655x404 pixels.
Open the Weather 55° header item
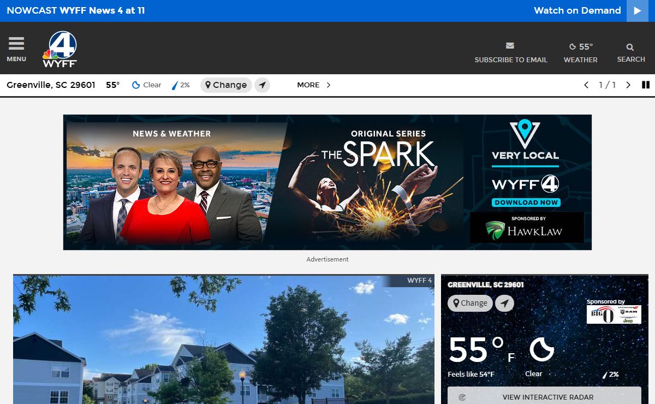[580, 53]
